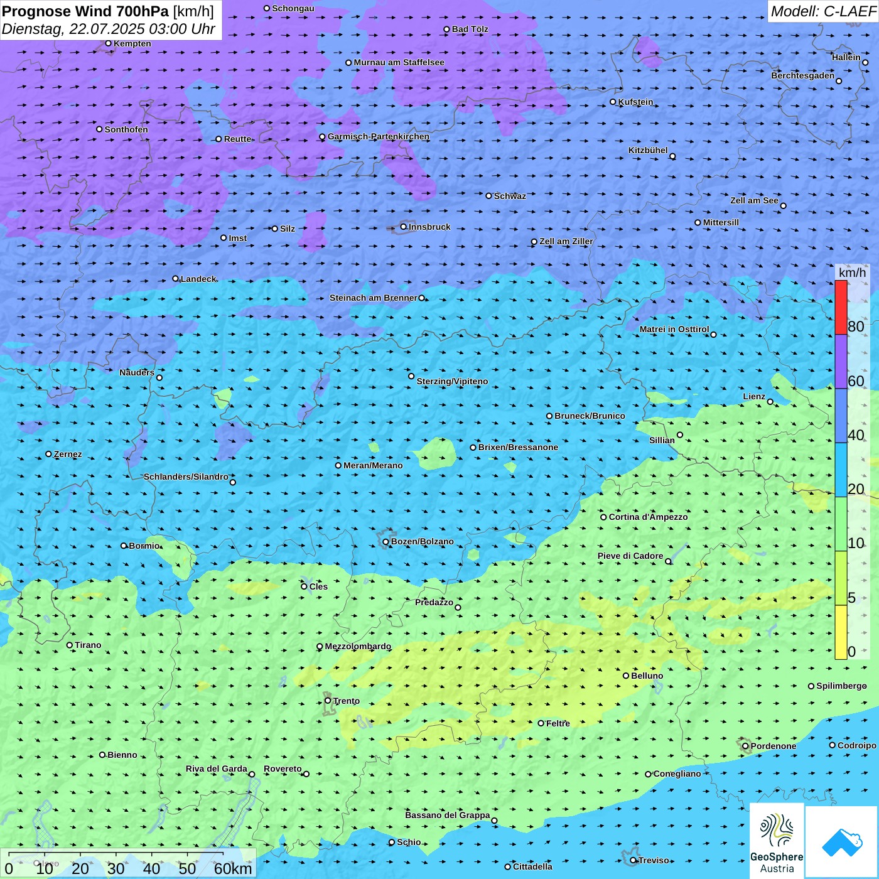This screenshot has height=879, width=879.
Task: Click the Kitzbühel location label
Action: tap(648, 150)
